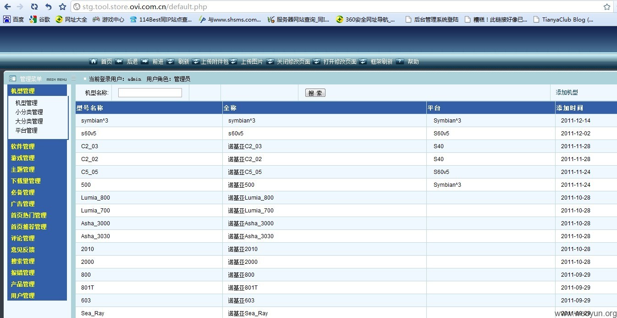
Task: Expand 必备管理 menu section
Action: 38,192
